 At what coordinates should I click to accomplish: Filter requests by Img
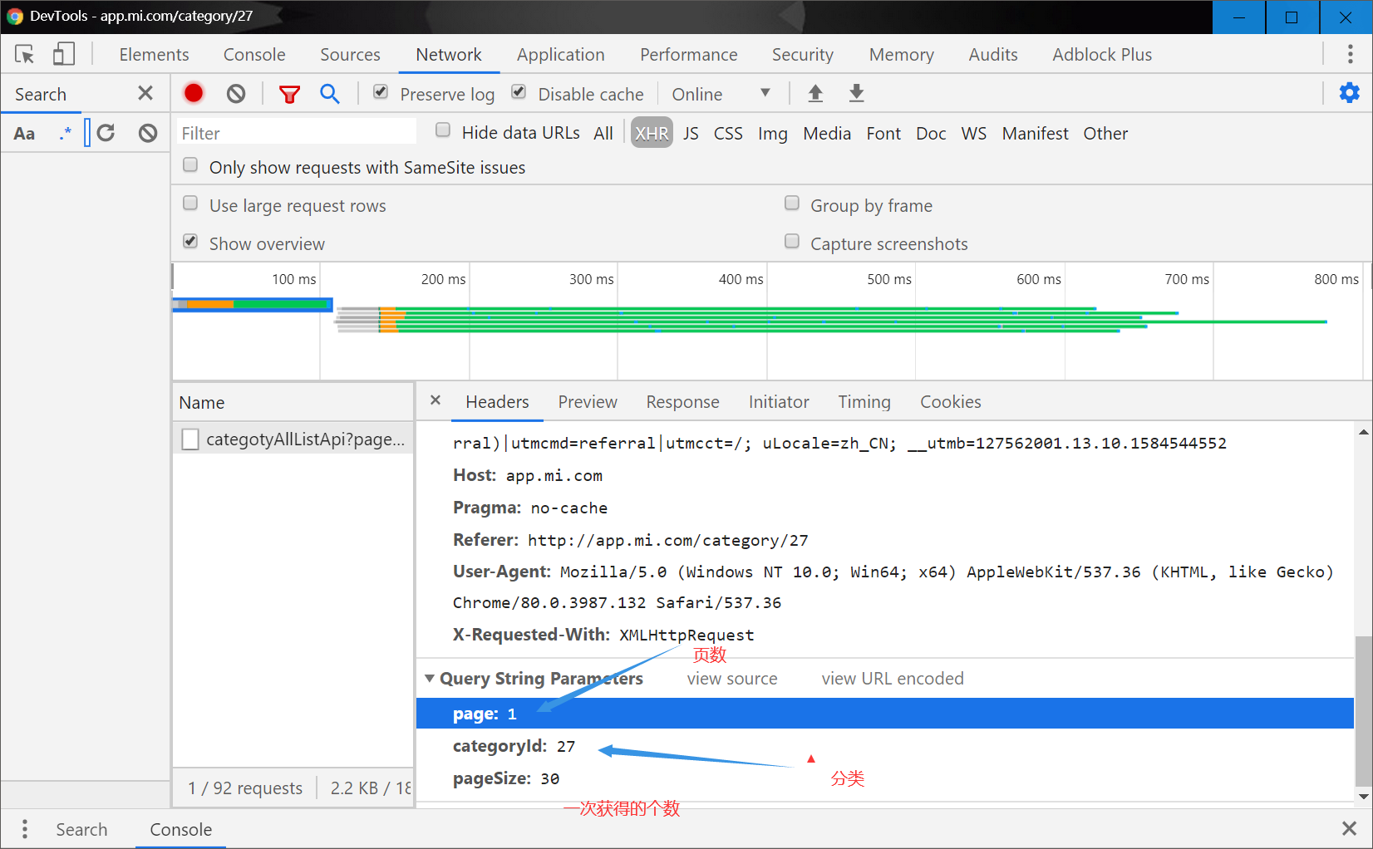(x=773, y=134)
